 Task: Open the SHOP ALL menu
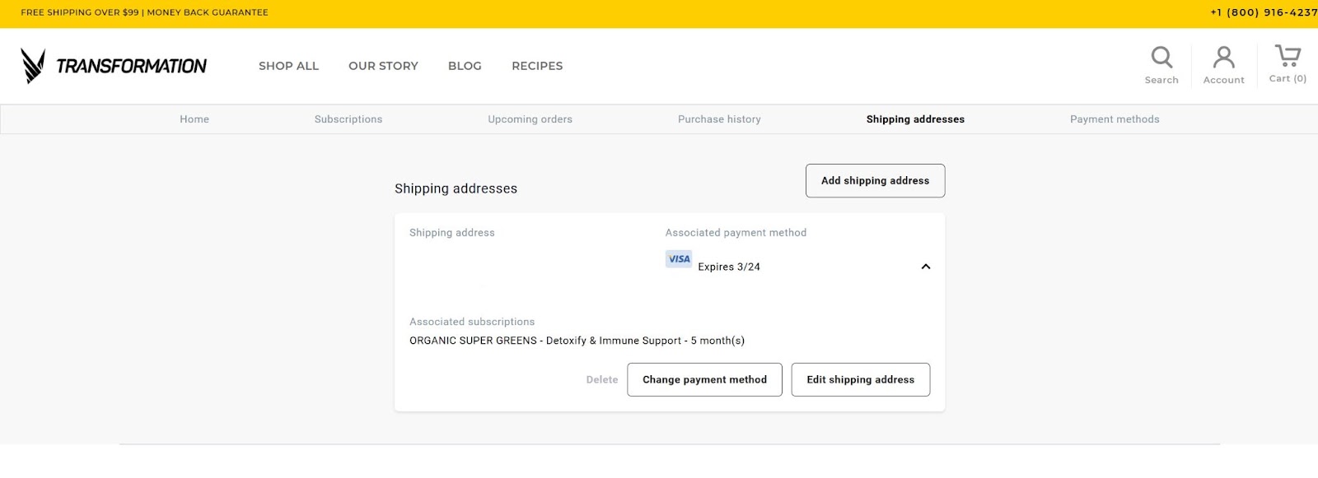point(288,66)
